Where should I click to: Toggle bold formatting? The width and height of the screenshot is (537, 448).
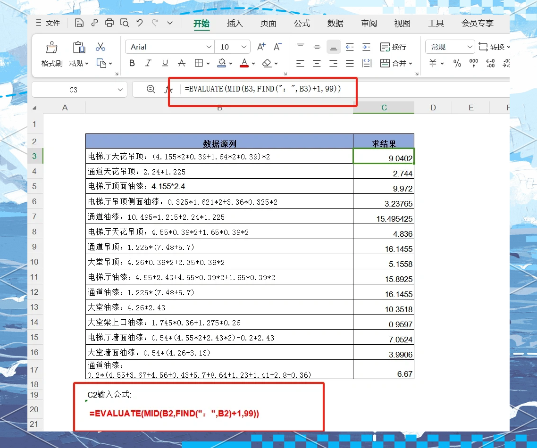132,63
